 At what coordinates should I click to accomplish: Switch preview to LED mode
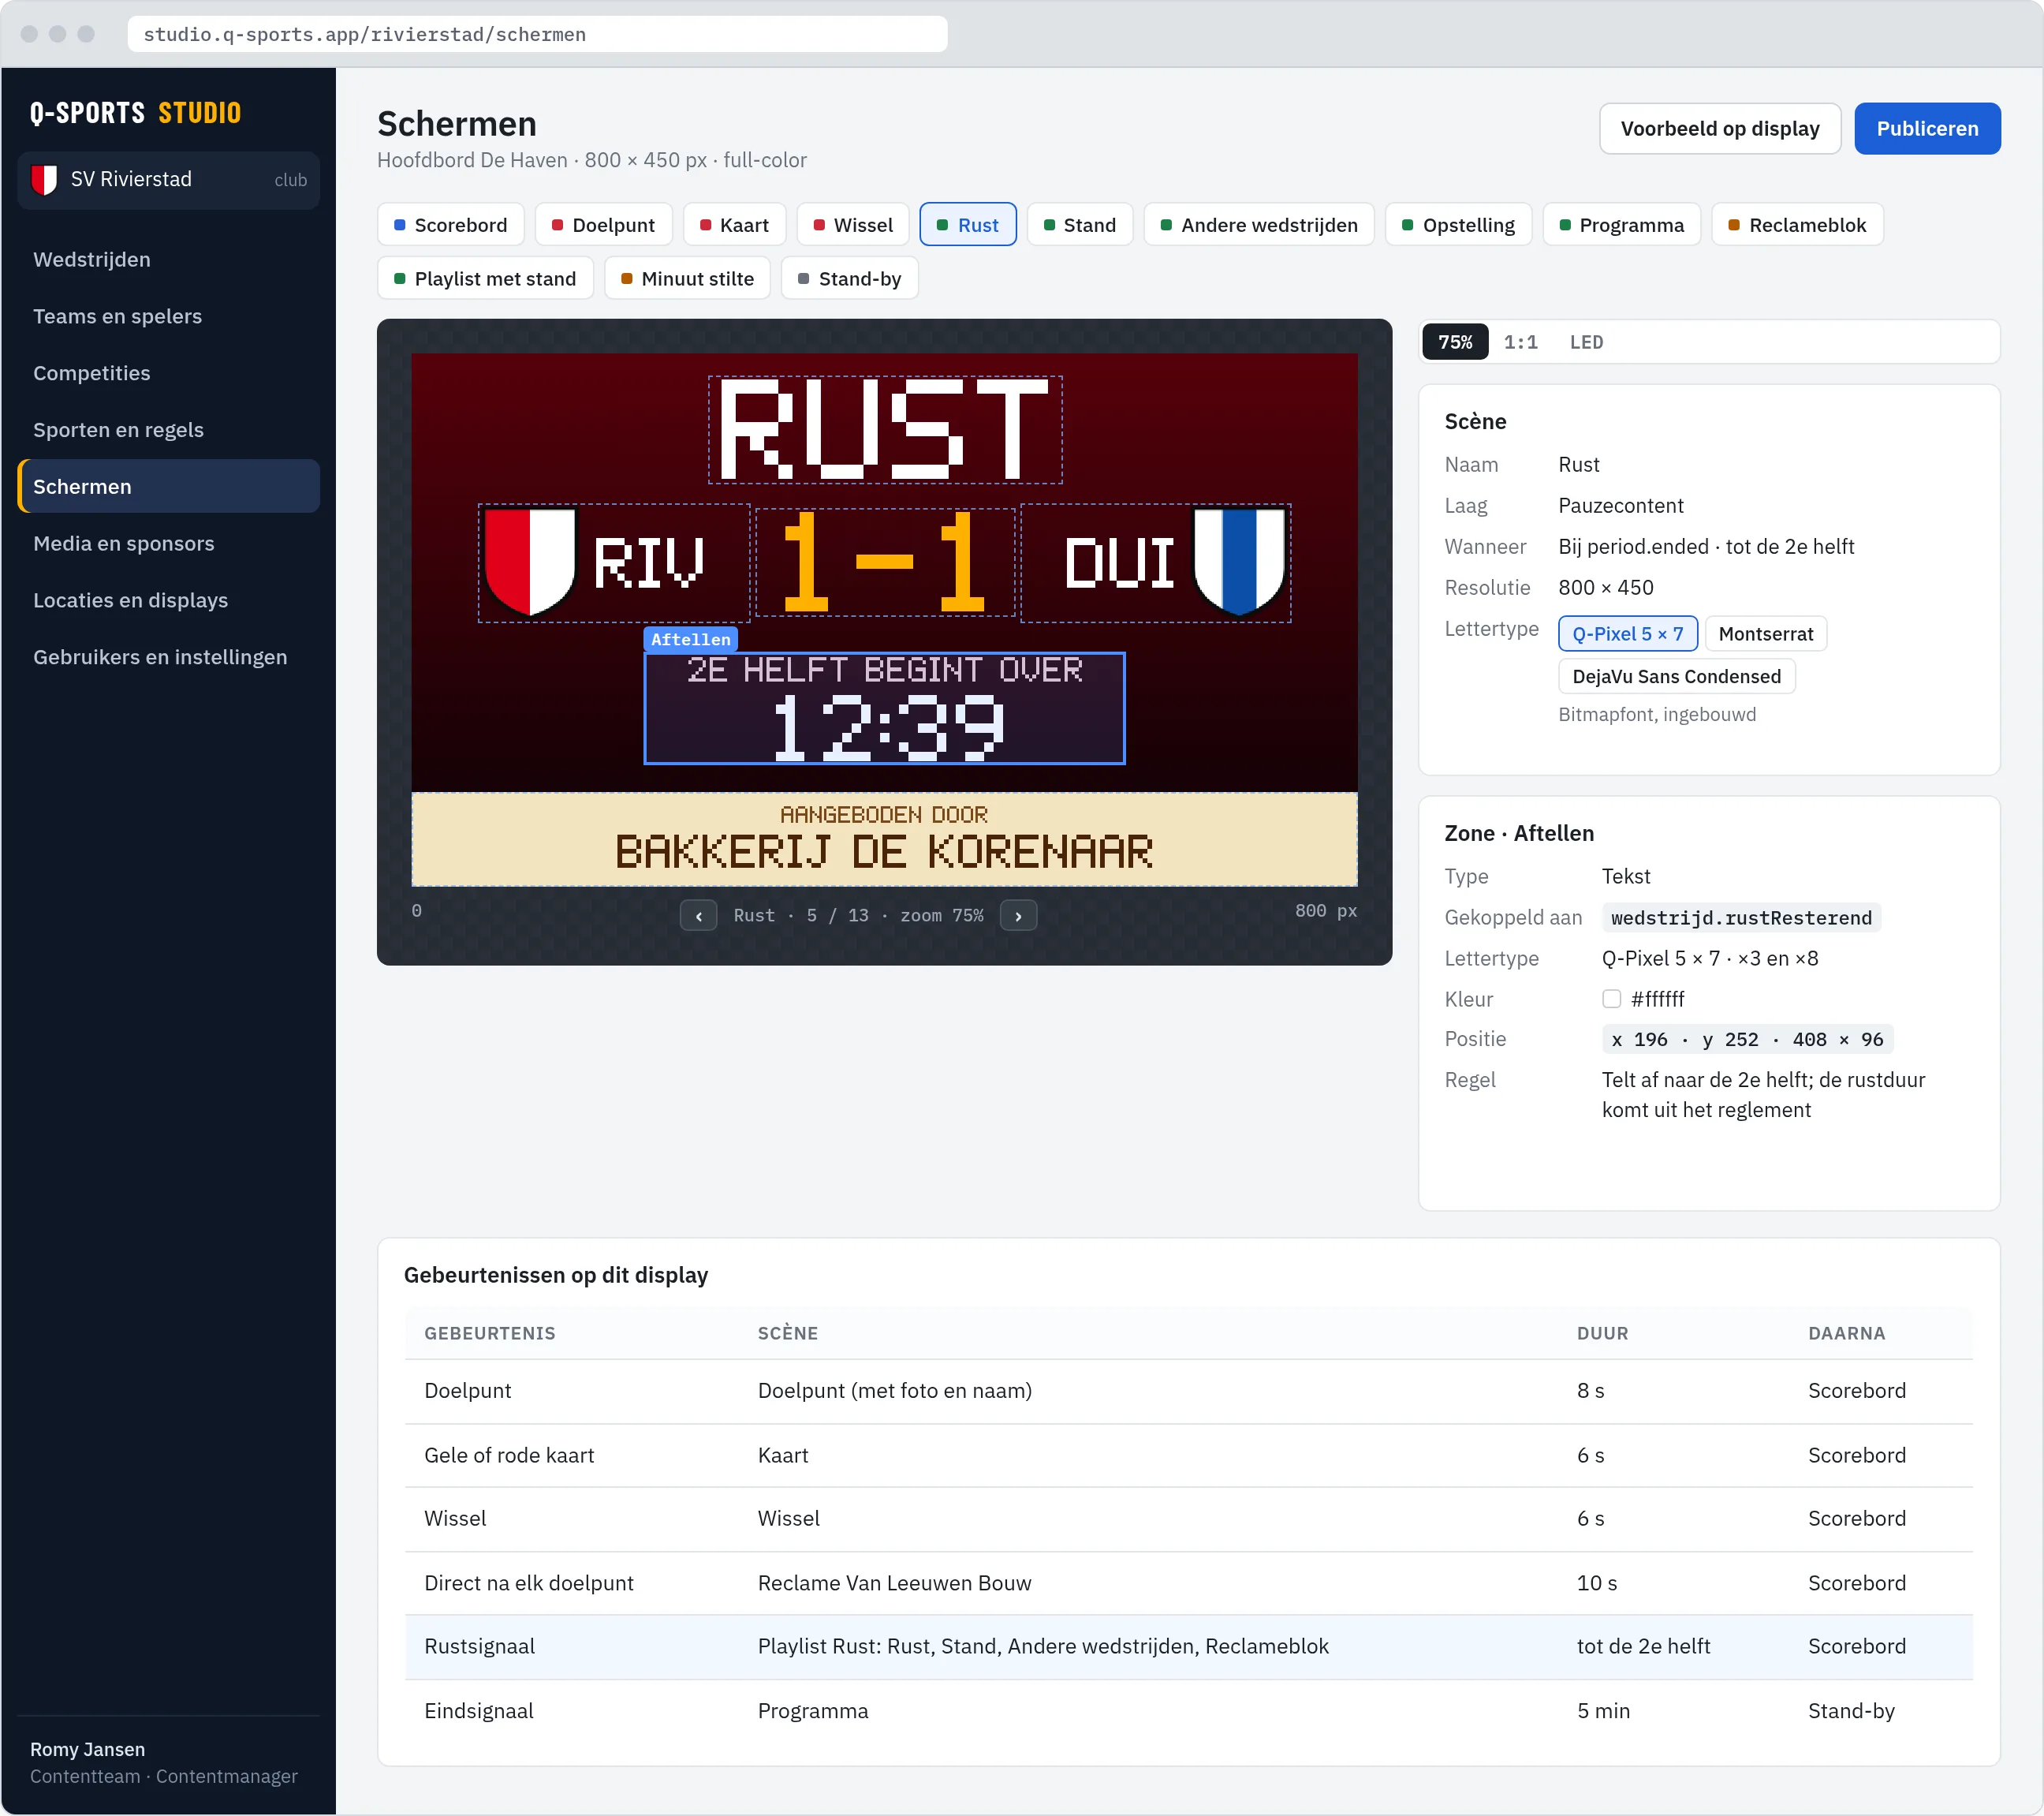[x=1586, y=342]
